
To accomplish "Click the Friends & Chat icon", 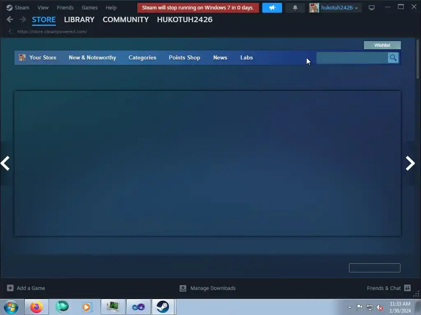I will point(407,288).
